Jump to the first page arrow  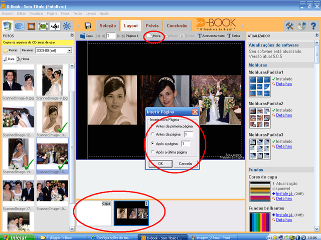pyautogui.click(x=98, y=36)
